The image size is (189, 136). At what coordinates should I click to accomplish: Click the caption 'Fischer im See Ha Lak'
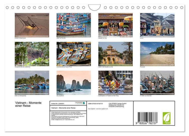pyautogui.click(x=20, y=38)
